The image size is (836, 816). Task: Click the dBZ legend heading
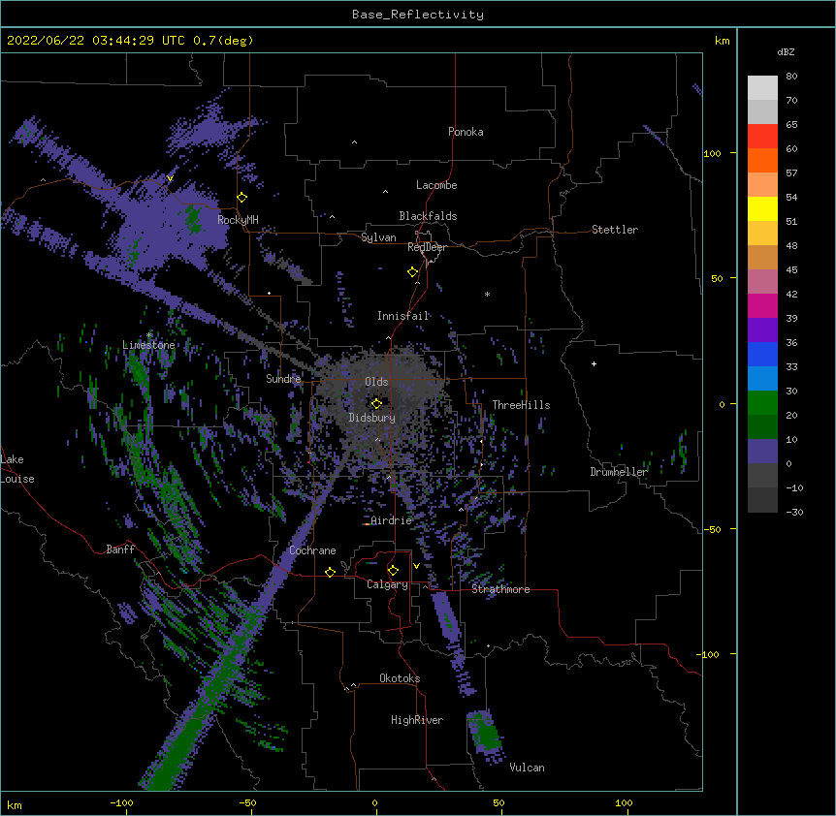point(786,51)
